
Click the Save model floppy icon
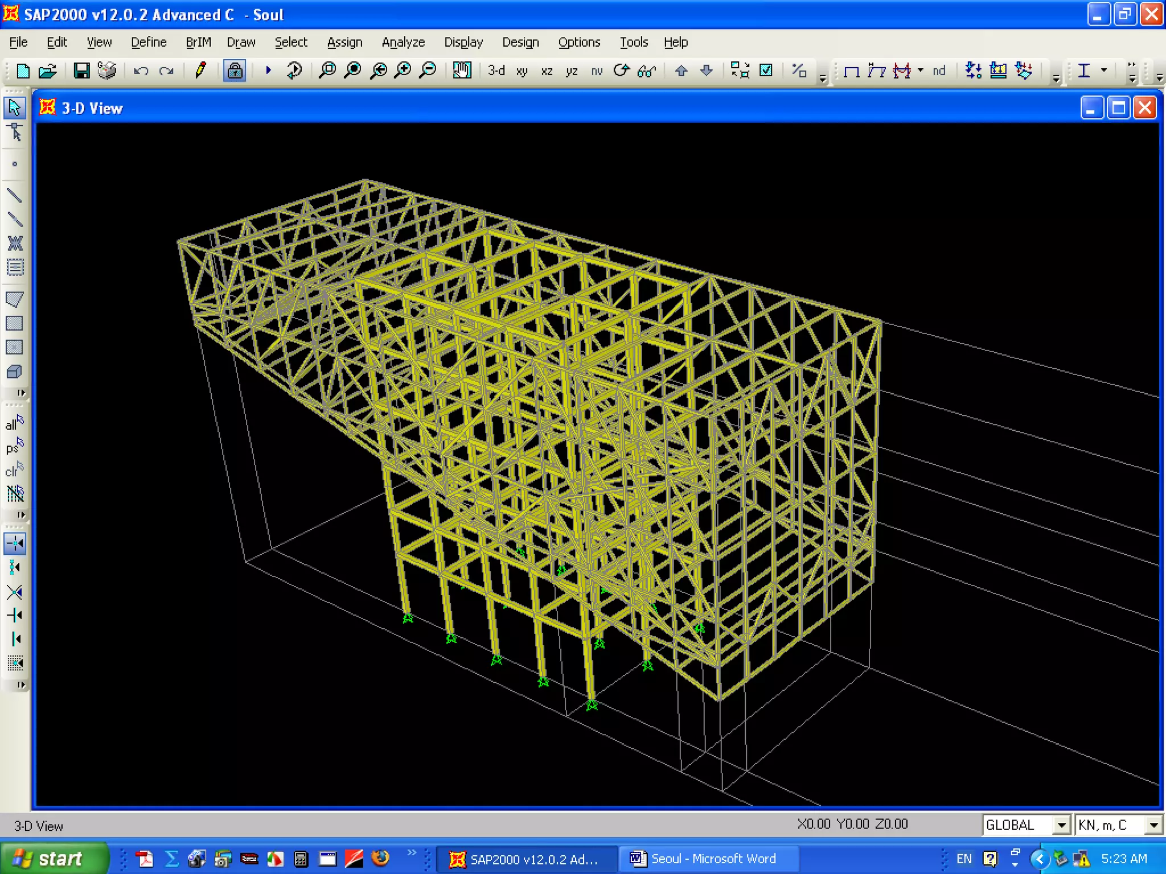coord(81,71)
